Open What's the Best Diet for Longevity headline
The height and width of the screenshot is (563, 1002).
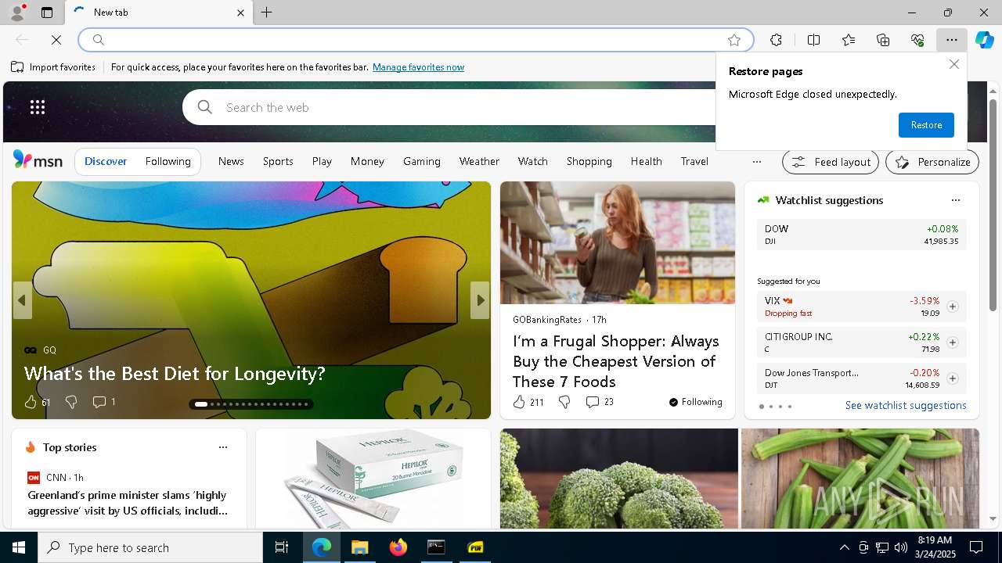pyautogui.click(x=175, y=374)
